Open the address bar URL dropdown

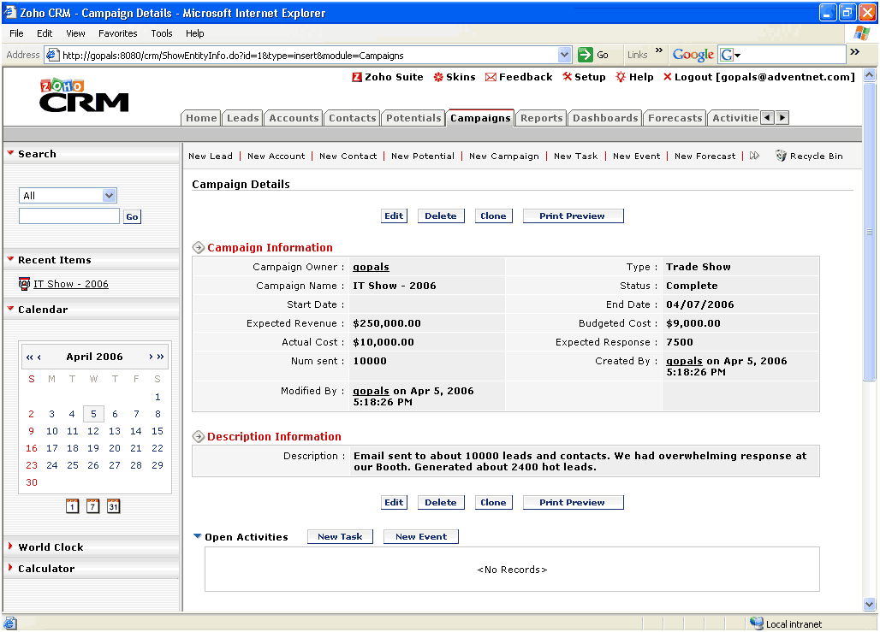[565, 55]
